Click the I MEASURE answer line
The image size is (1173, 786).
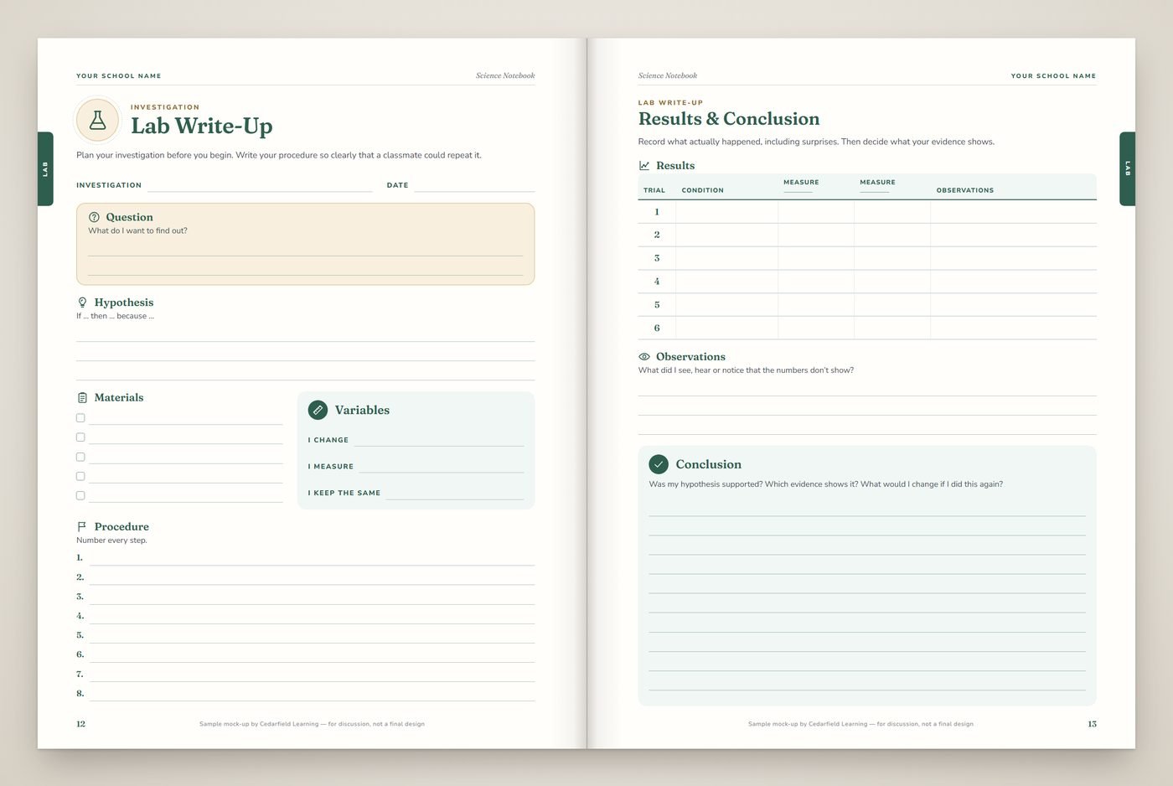(x=442, y=466)
